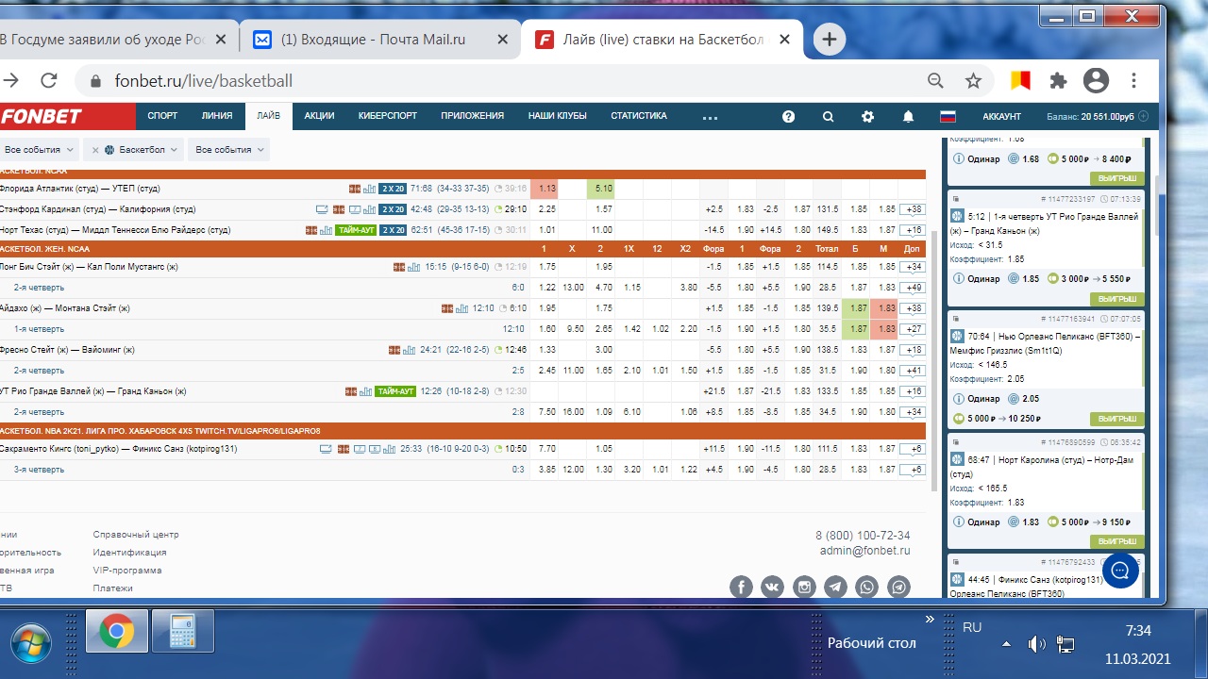The width and height of the screenshot is (1208, 679).
Task: Click the search magnifier in Fonbet header
Action: click(x=828, y=117)
